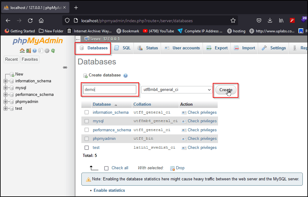The image size is (308, 197).
Task: Open browser library icon
Action: (x=281, y=20)
